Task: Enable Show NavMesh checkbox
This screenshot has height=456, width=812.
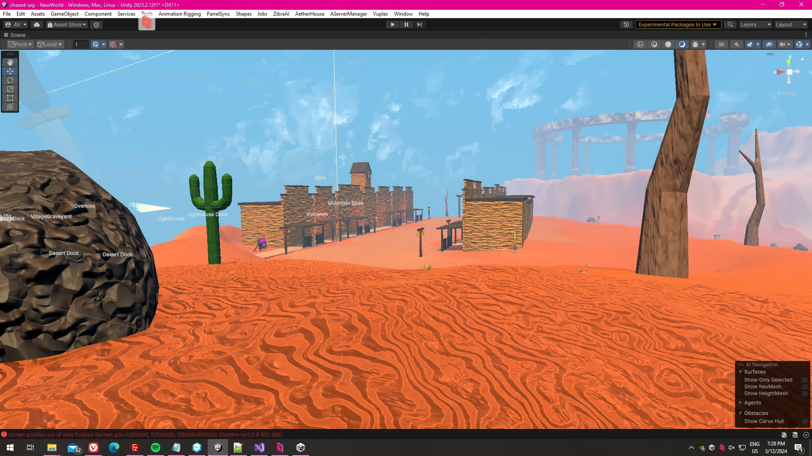Action: [x=804, y=387]
